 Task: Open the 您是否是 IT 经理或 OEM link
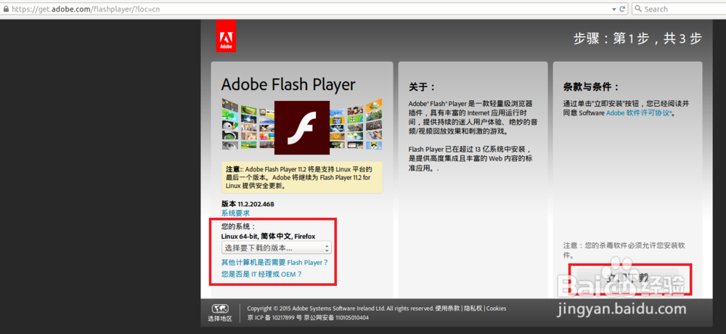point(261,274)
